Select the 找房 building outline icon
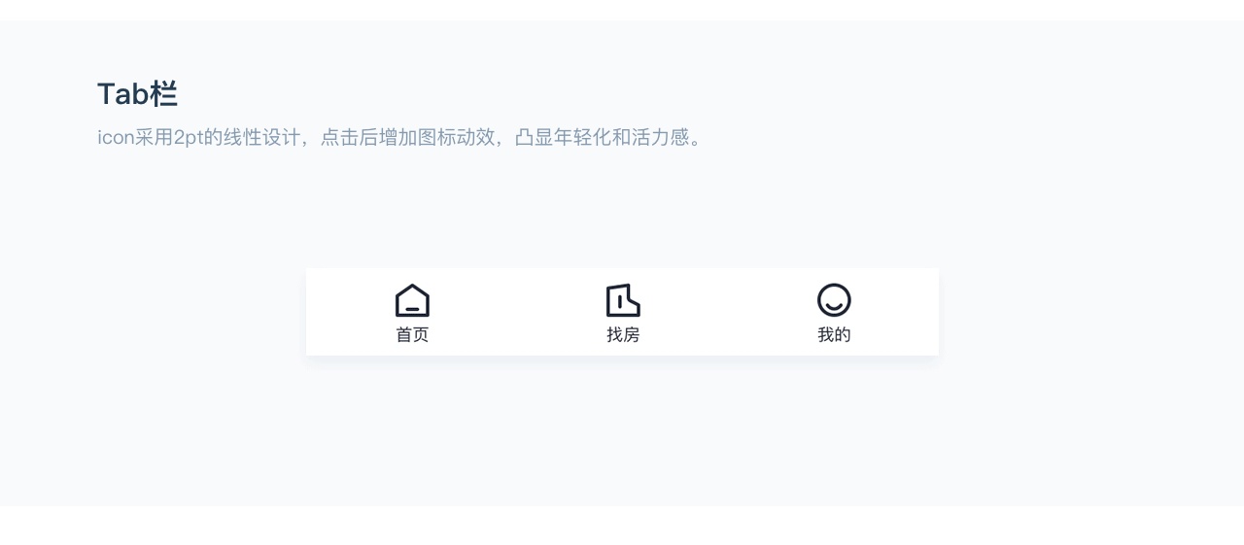 pos(623,300)
